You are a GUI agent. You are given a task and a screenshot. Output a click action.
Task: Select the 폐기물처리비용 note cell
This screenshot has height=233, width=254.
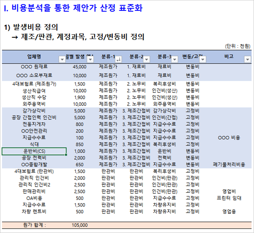pyautogui.click(x=229, y=165)
